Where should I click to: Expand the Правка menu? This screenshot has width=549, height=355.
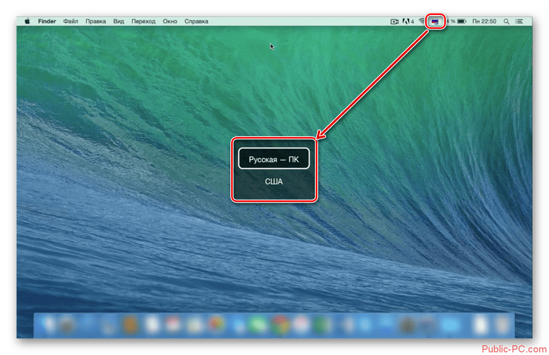tap(95, 22)
